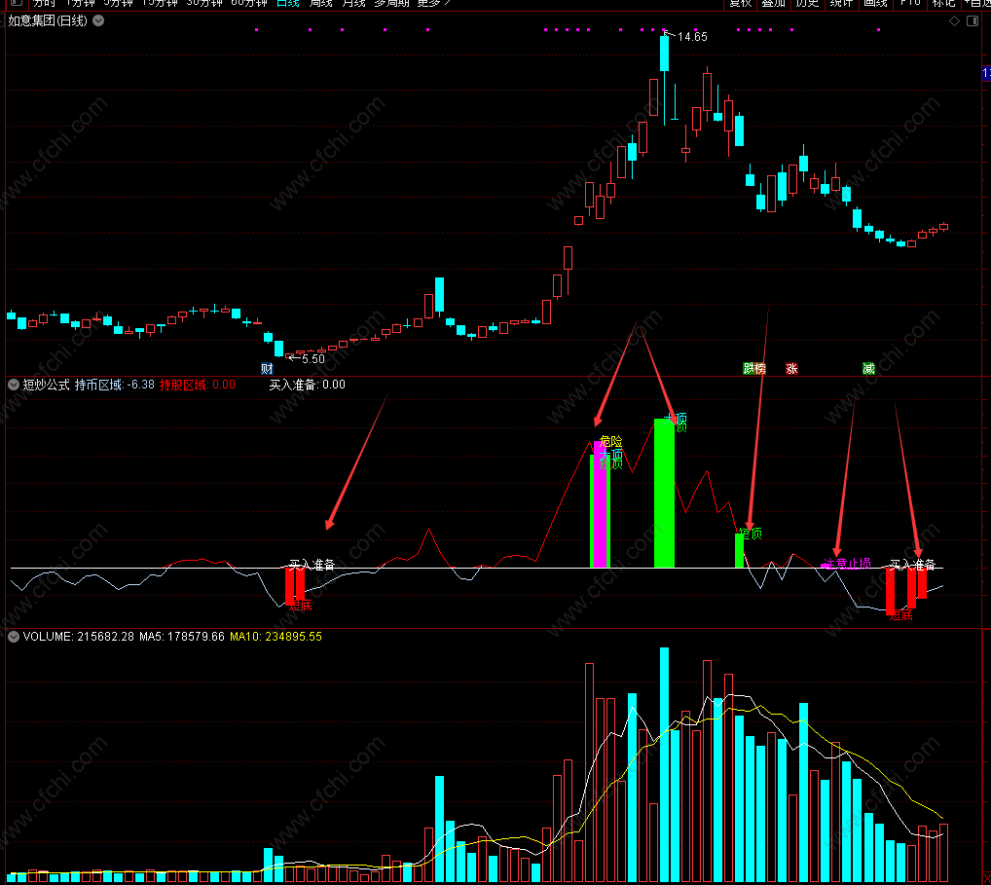
Task: Click the magenta 注意止损 signal label
Action: [847, 564]
